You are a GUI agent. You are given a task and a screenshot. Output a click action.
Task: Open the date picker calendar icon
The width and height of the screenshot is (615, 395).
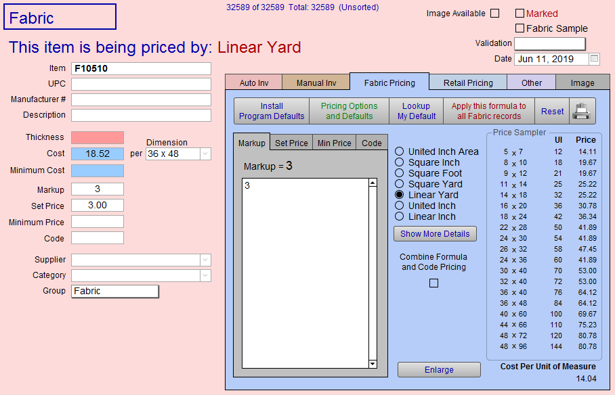[x=594, y=59]
